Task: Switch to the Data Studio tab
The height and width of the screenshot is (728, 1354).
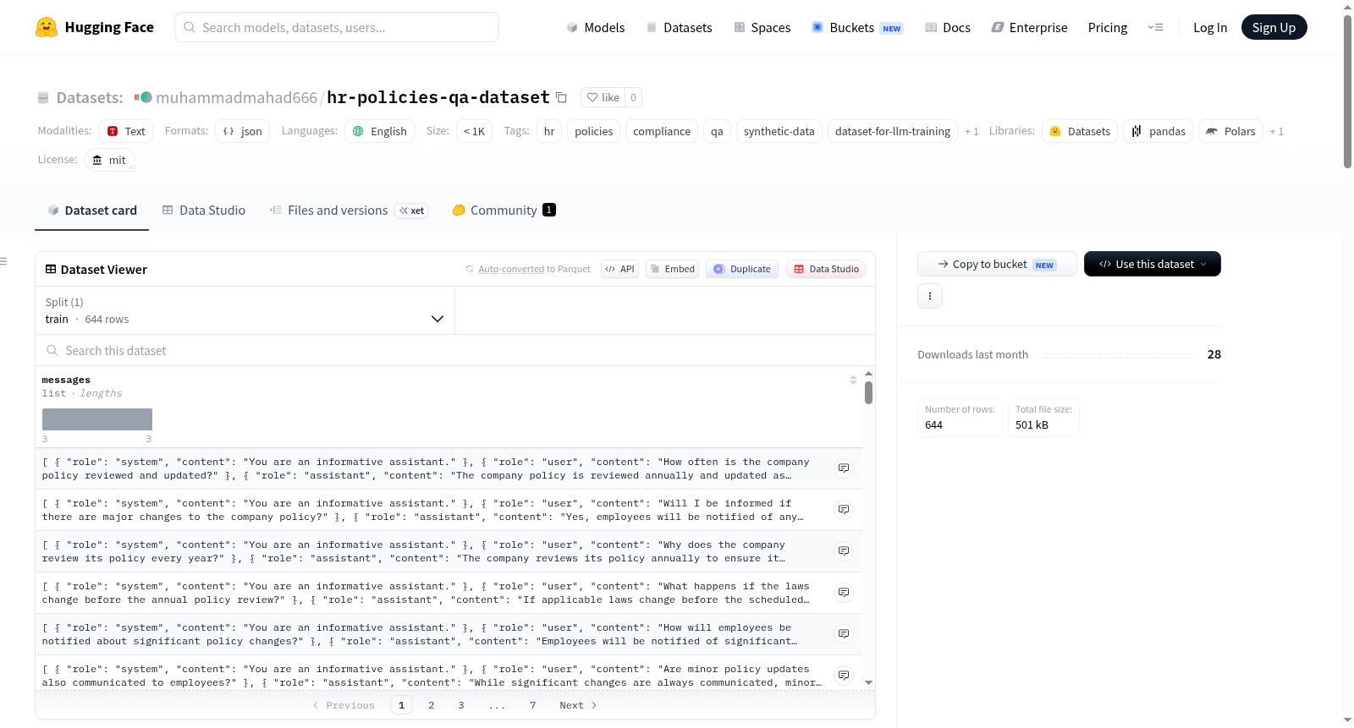Action: click(203, 211)
